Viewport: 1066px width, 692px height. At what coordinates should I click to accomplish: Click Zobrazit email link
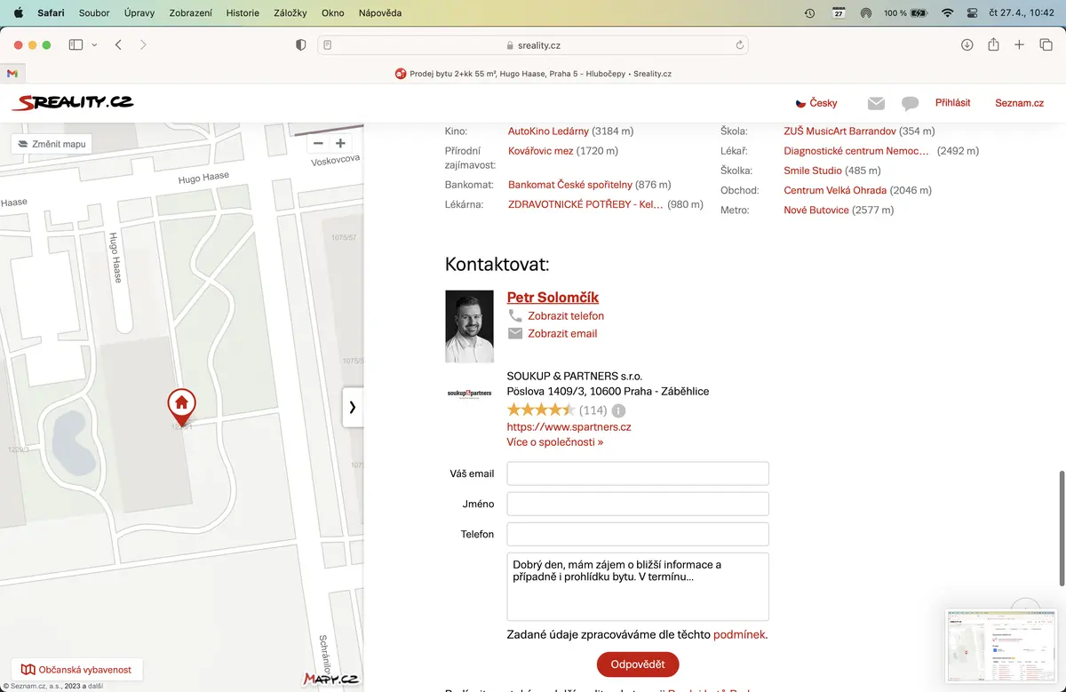coord(562,333)
